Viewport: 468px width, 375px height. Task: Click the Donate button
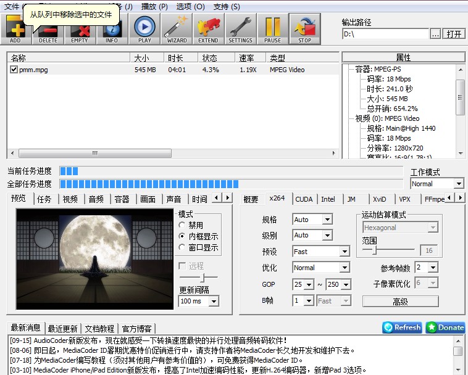tap(445, 328)
